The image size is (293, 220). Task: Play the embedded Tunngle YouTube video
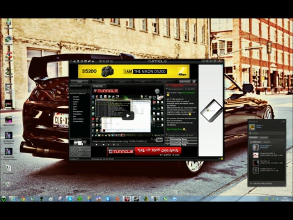tap(128, 115)
